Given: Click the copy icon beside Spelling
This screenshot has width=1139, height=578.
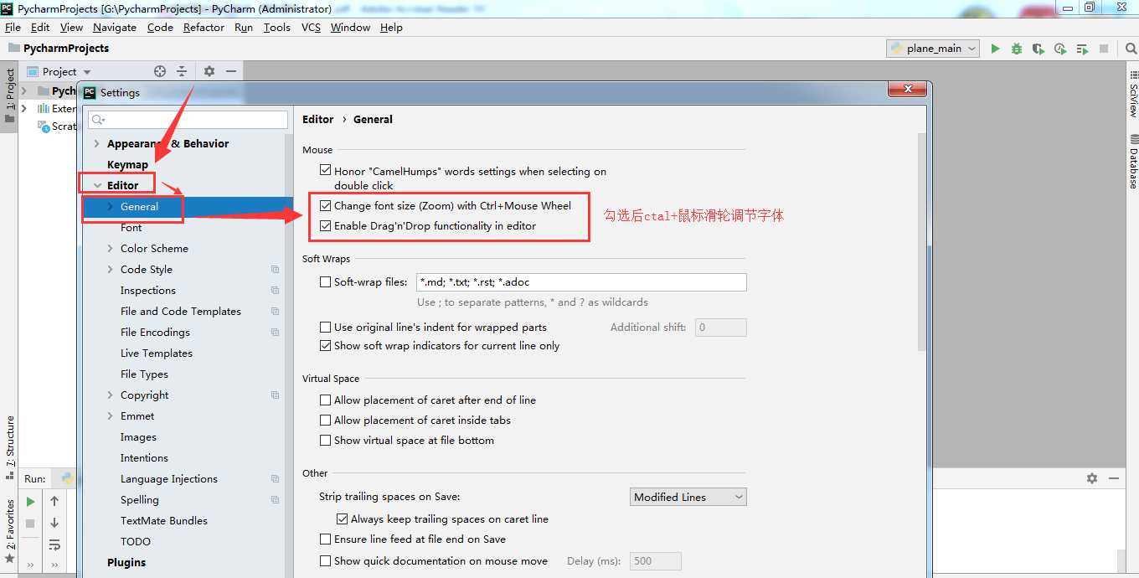Looking at the screenshot, I should pos(275,500).
